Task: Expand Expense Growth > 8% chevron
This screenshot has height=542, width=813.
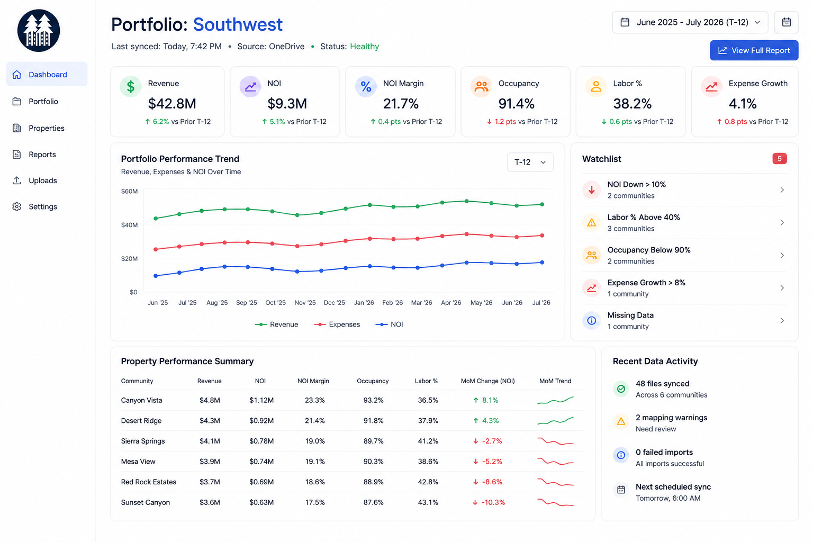Action: (x=782, y=288)
